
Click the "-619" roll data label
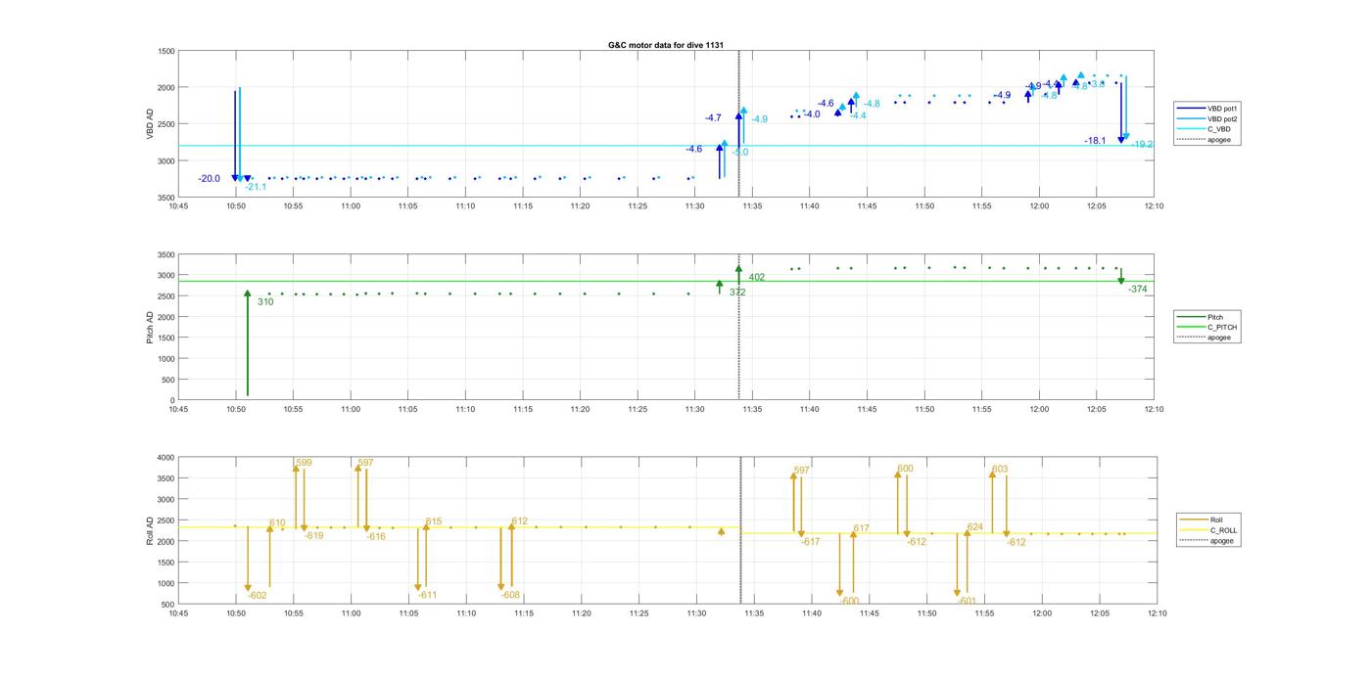(x=313, y=536)
